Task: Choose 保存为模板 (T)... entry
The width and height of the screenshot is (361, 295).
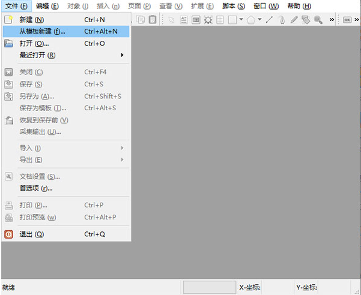Action: pos(66,108)
